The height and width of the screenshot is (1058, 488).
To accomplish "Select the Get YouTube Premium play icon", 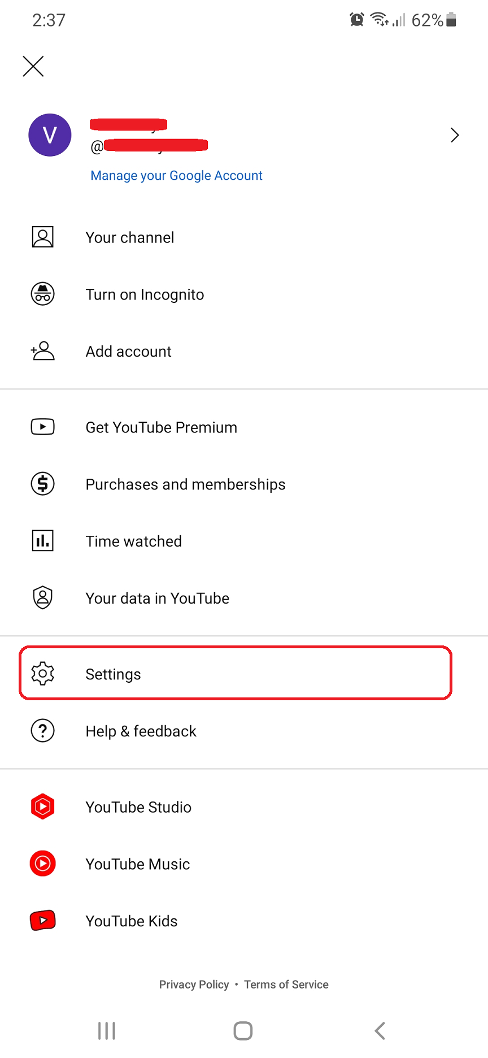I will tap(42, 427).
